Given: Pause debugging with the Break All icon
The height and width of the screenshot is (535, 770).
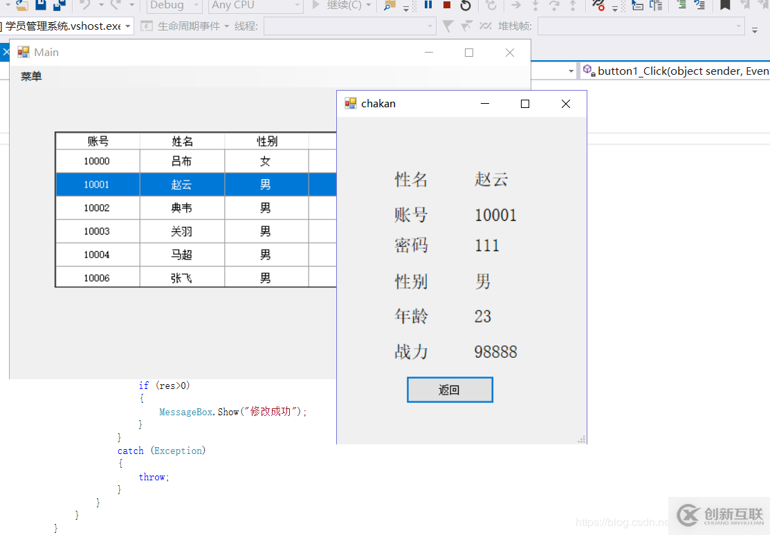Looking at the screenshot, I should pos(428,6).
